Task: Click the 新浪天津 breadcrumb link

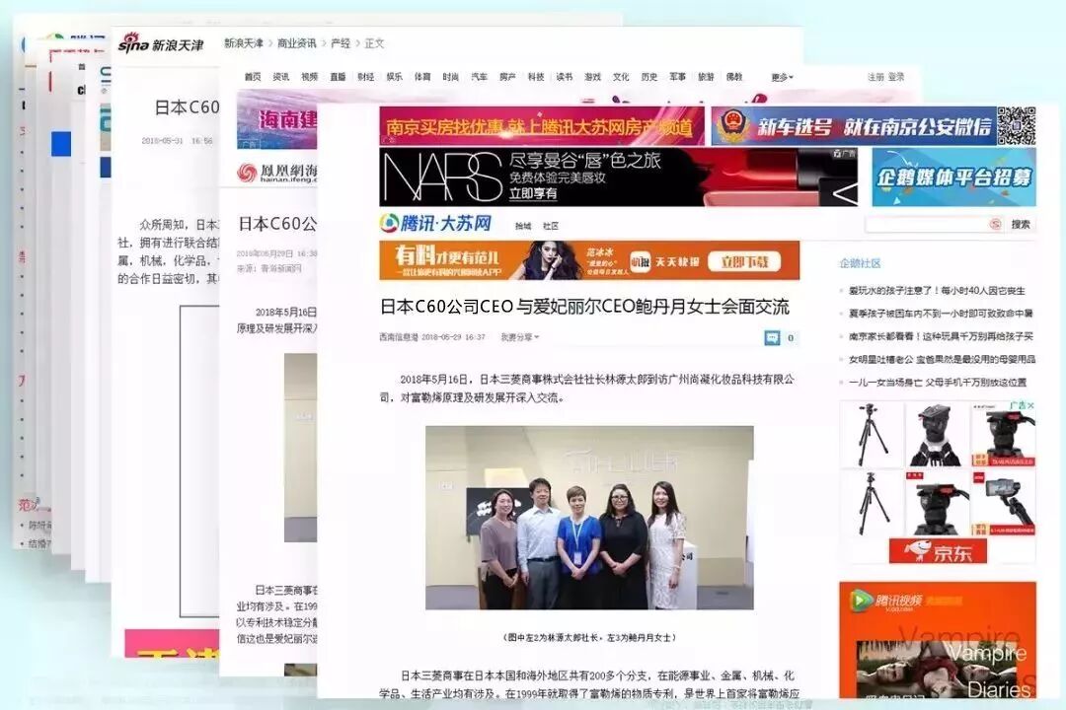Action: click(x=244, y=43)
